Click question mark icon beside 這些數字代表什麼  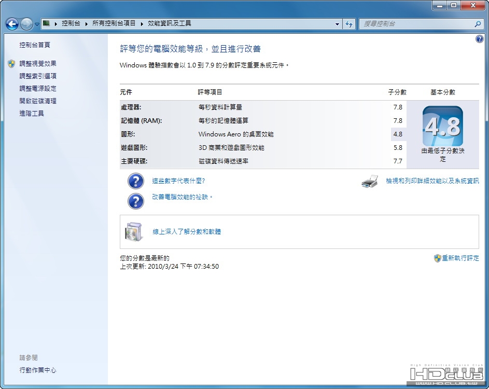[x=136, y=181]
